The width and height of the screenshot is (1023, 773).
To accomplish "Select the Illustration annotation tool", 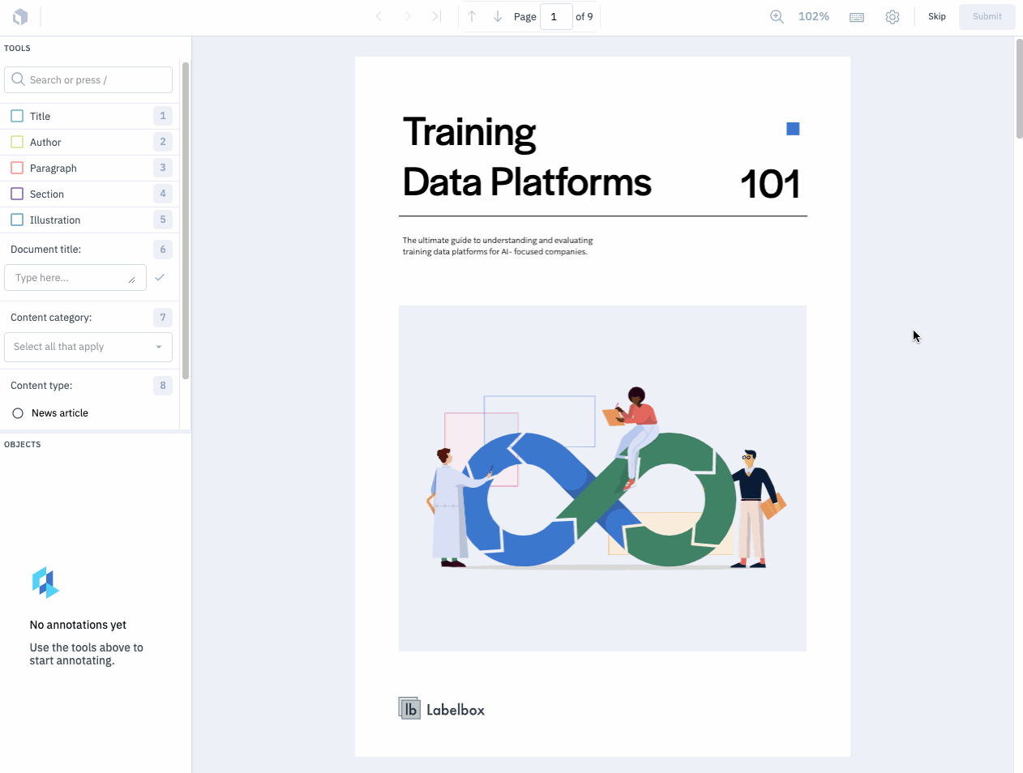I will [x=89, y=220].
